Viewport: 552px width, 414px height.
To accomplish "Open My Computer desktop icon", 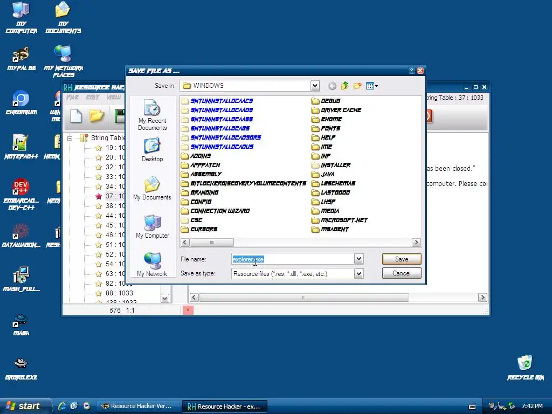I will click(21, 18).
